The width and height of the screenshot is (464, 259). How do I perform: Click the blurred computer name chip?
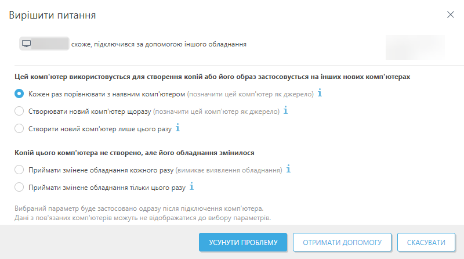45,44
